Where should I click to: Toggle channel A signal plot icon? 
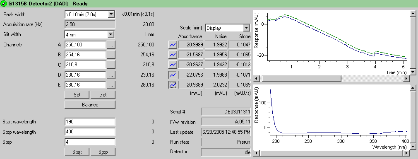[x=173, y=45]
